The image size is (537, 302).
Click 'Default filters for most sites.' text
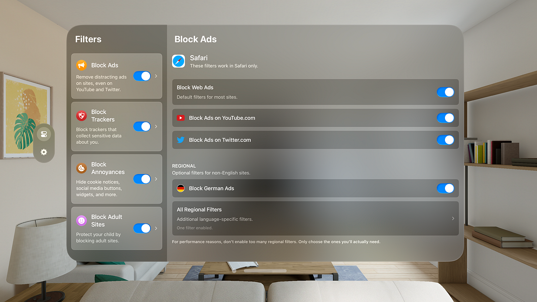coord(207,97)
